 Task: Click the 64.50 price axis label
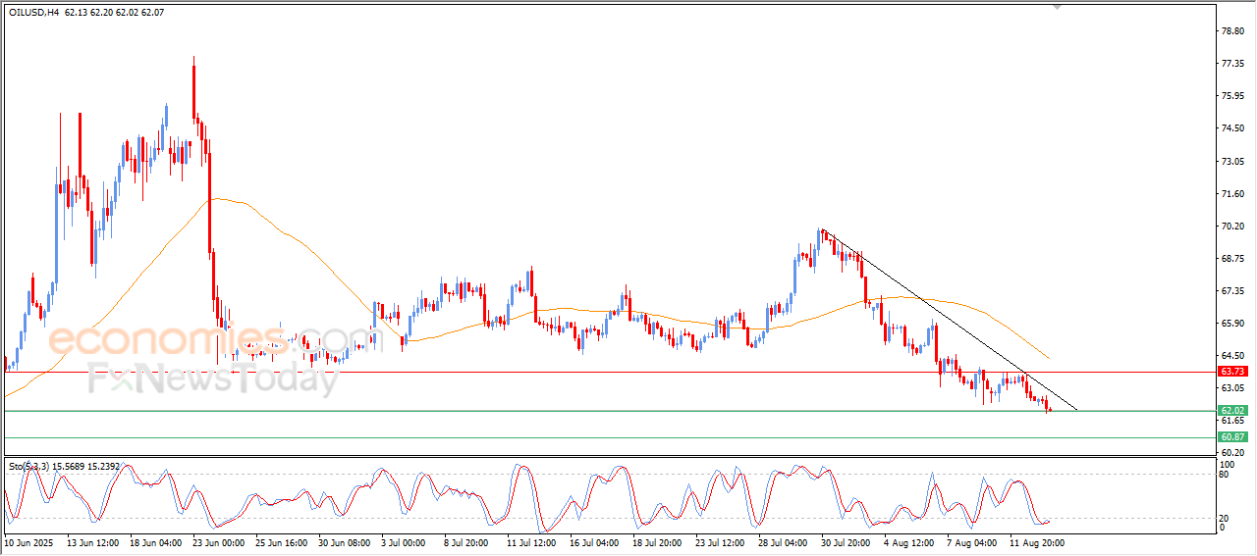point(1232,355)
